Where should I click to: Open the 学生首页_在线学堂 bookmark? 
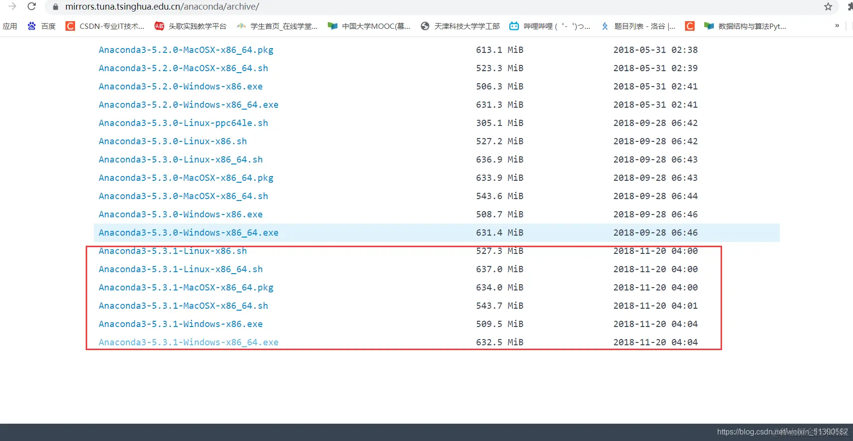277,26
